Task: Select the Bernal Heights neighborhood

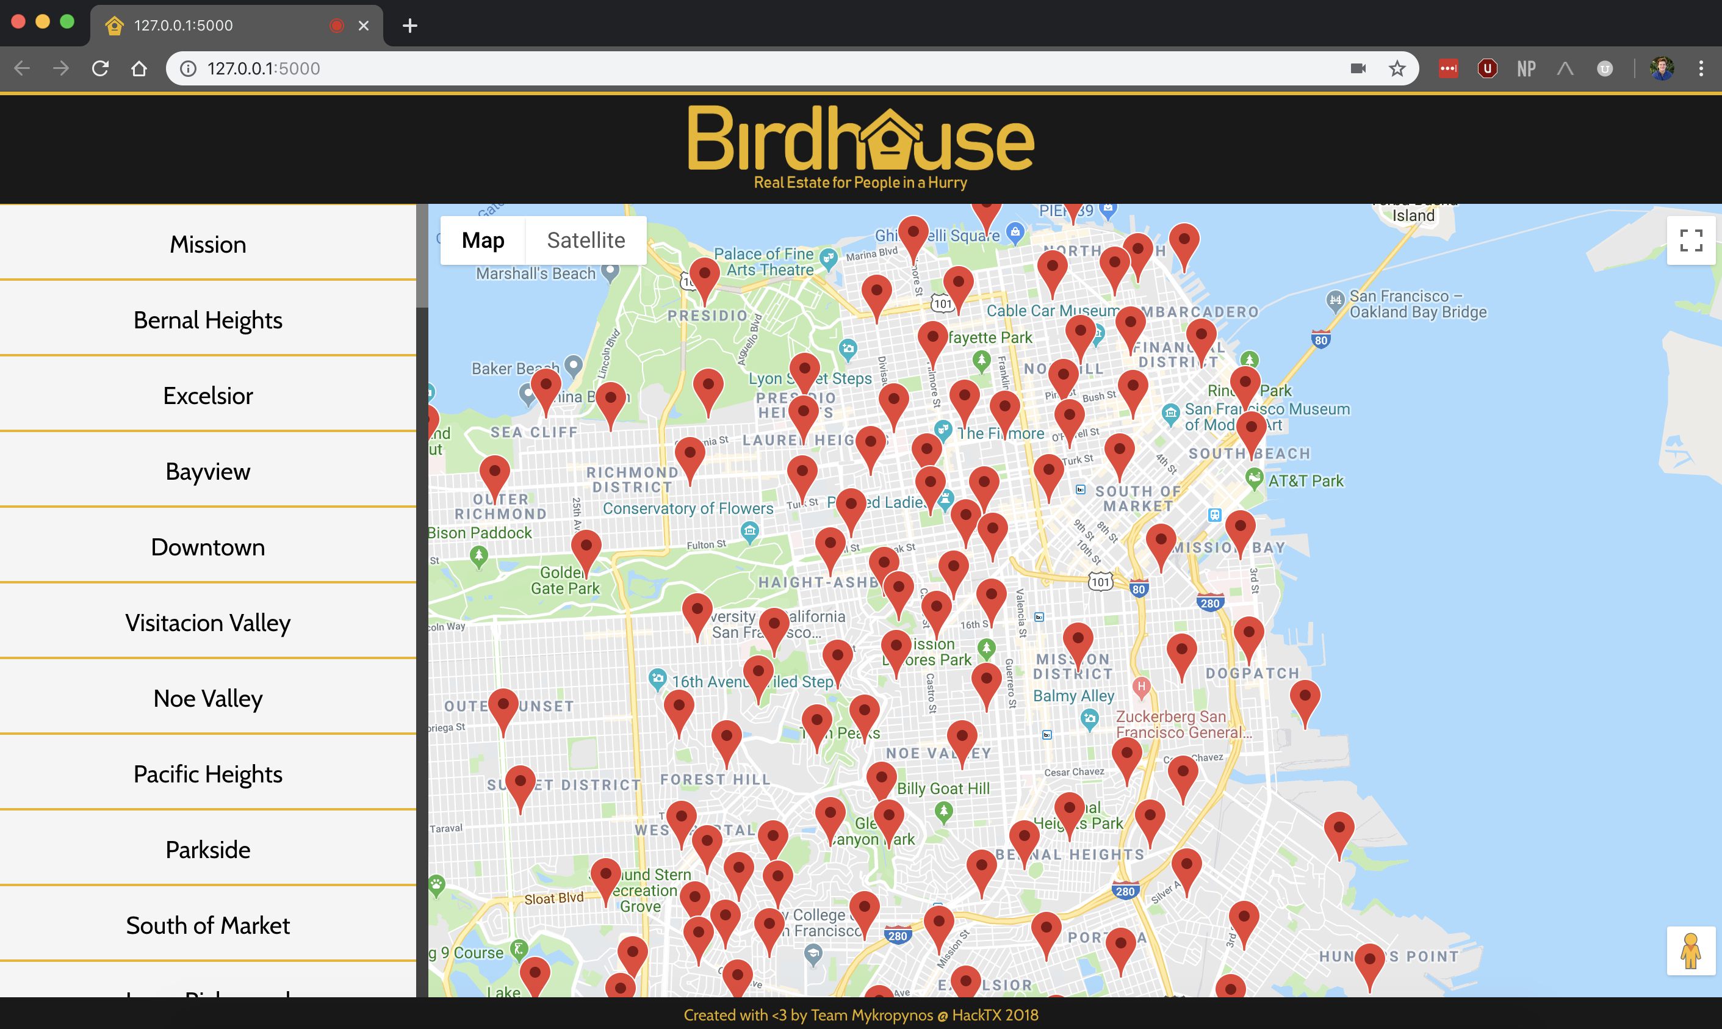Action: click(x=208, y=320)
